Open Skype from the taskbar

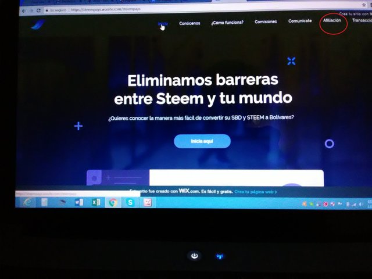pyautogui.click(x=130, y=203)
